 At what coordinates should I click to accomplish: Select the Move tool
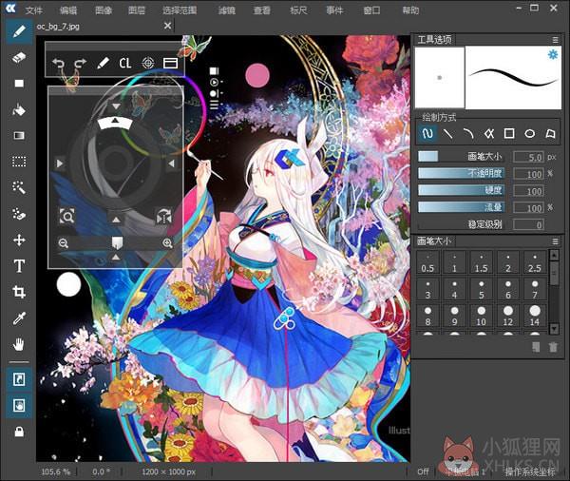[19, 240]
